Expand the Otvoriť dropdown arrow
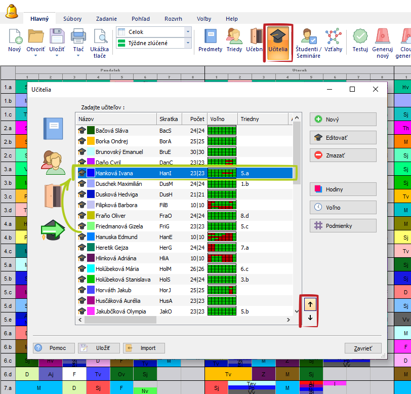The width and height of the screenshot is (411, 394). tap(36, 55)
